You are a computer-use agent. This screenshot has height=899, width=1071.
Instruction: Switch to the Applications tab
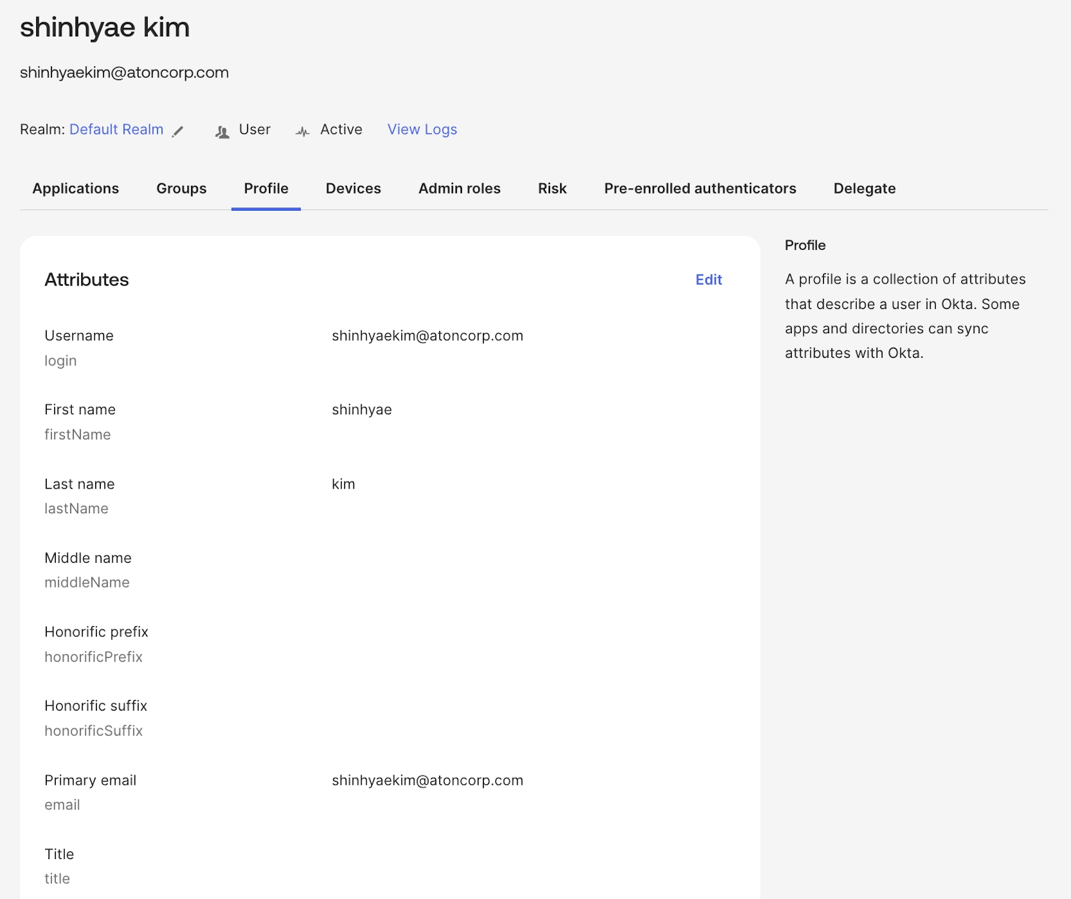[76, 188]
